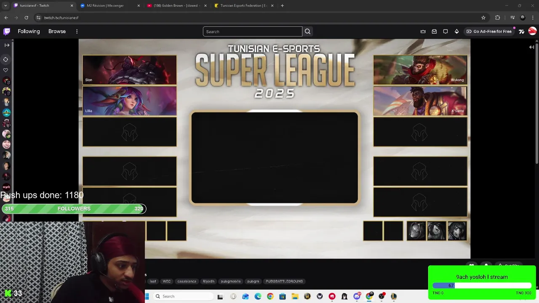Screen dimensions: 539x303
Task: Click the 7TV extension icon
Action: tap(521, 31)
